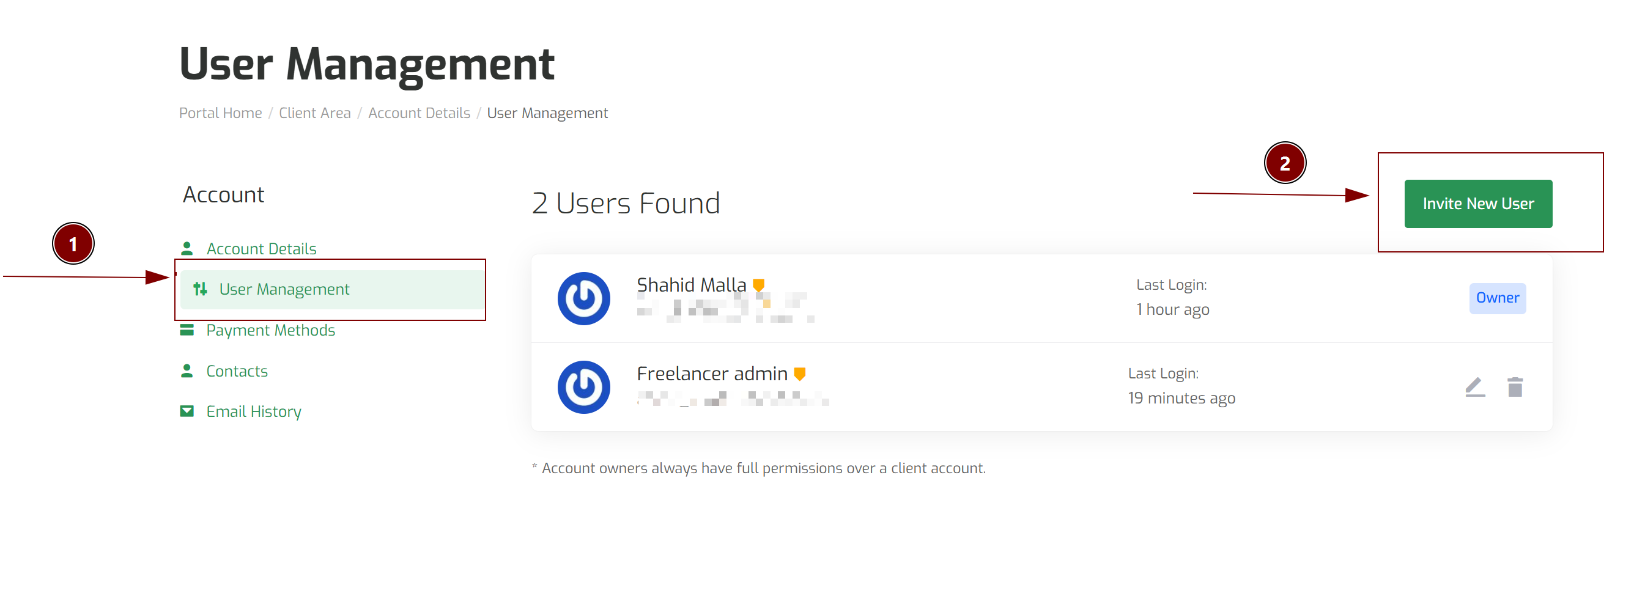Screen dimensions: 1645x604
Task: Go to Portal Home in the breadcrumb
Action: click(x=220, y=113)
